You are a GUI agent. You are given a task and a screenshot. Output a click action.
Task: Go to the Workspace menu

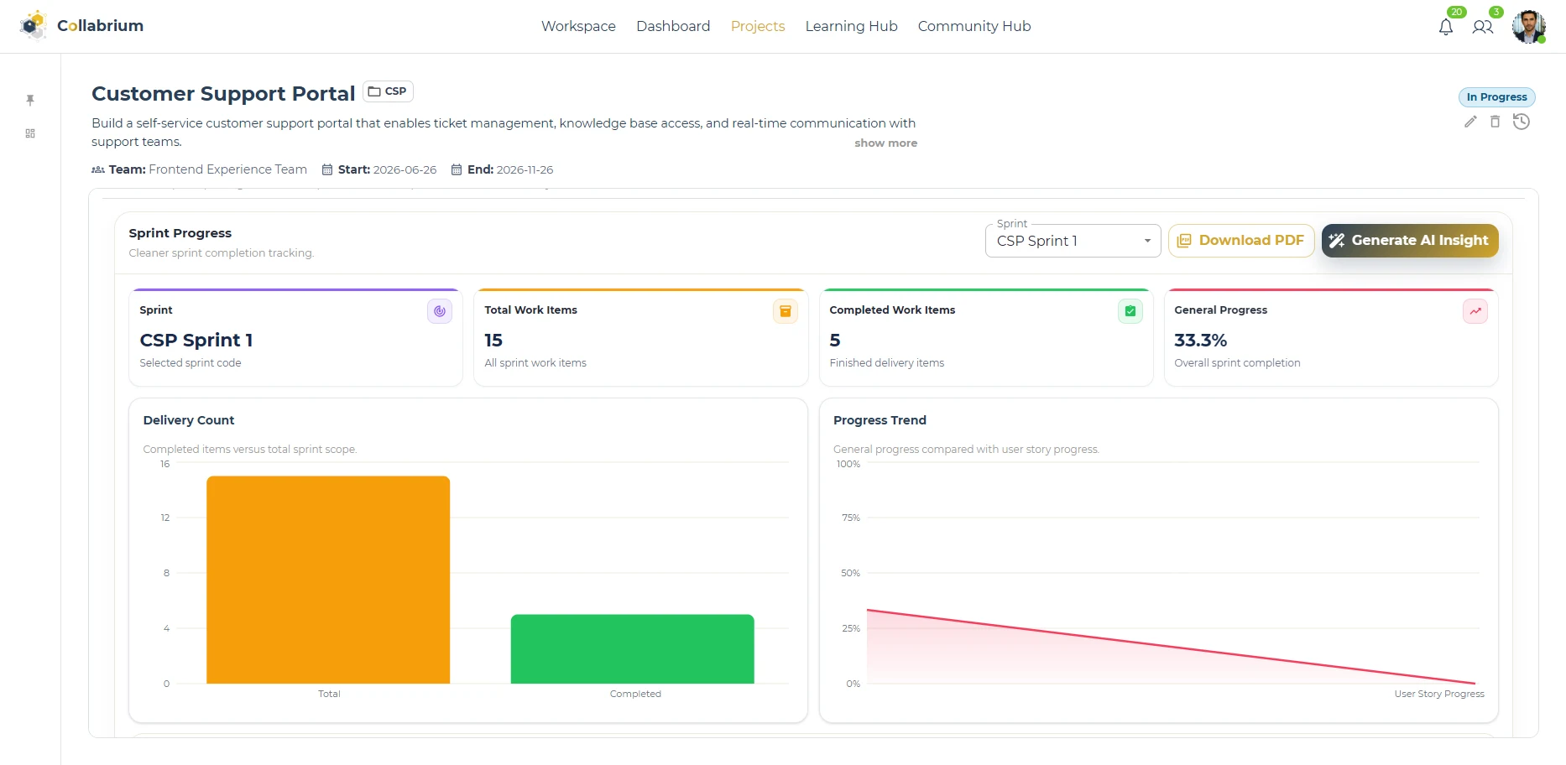coord(578,26)
